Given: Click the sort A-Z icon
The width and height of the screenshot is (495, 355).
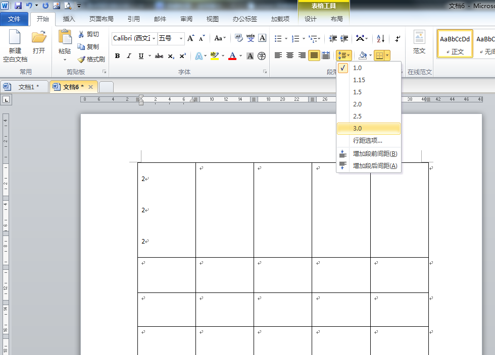Looking at the screenshot, I should 380,38.
